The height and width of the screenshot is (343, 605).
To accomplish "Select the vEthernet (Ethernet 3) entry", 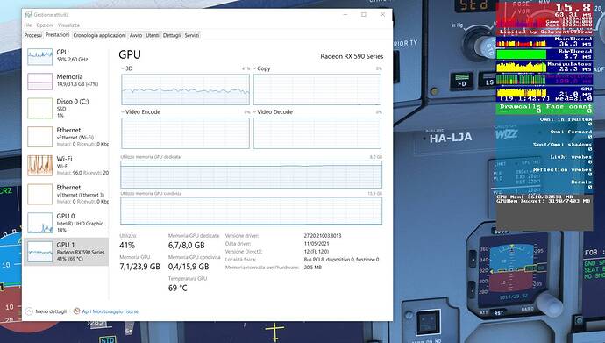I will click(66, 194).
